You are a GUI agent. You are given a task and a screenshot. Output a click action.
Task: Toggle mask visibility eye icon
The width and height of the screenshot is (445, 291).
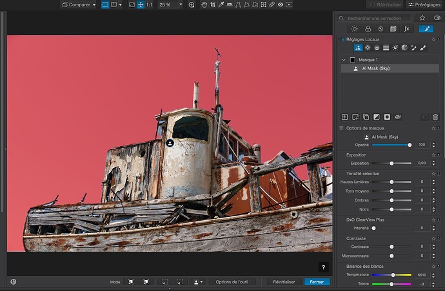pyautogui.click(x=398, y=117)
